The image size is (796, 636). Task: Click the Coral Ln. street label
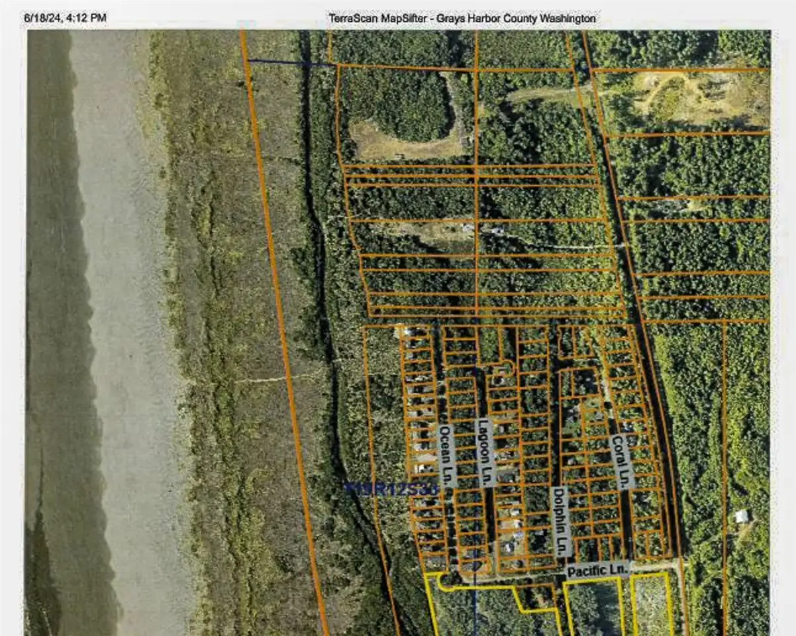coord(622,462)
